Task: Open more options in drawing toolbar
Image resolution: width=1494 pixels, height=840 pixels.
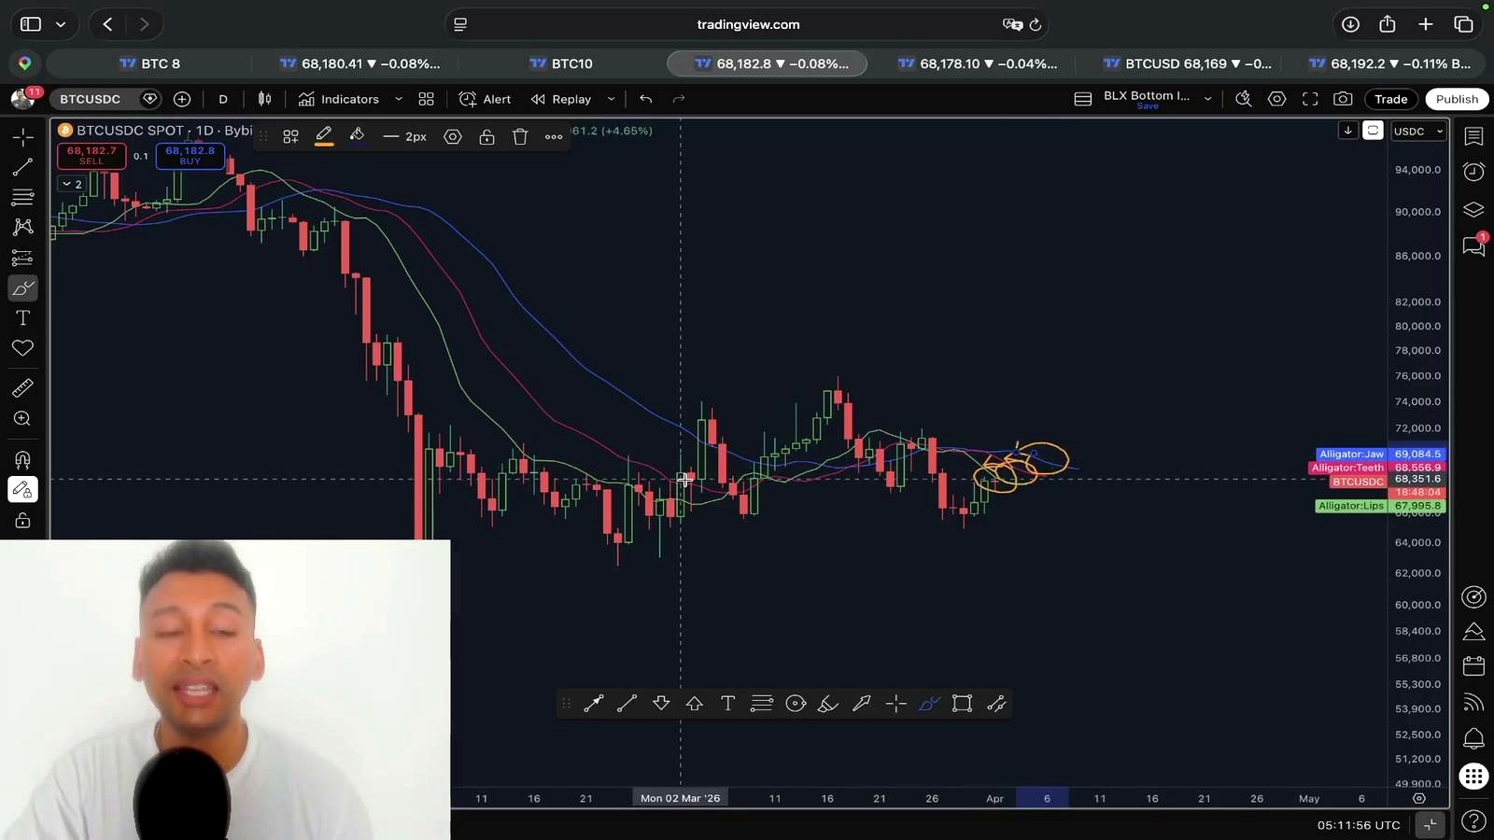Action: pos(554,137)
